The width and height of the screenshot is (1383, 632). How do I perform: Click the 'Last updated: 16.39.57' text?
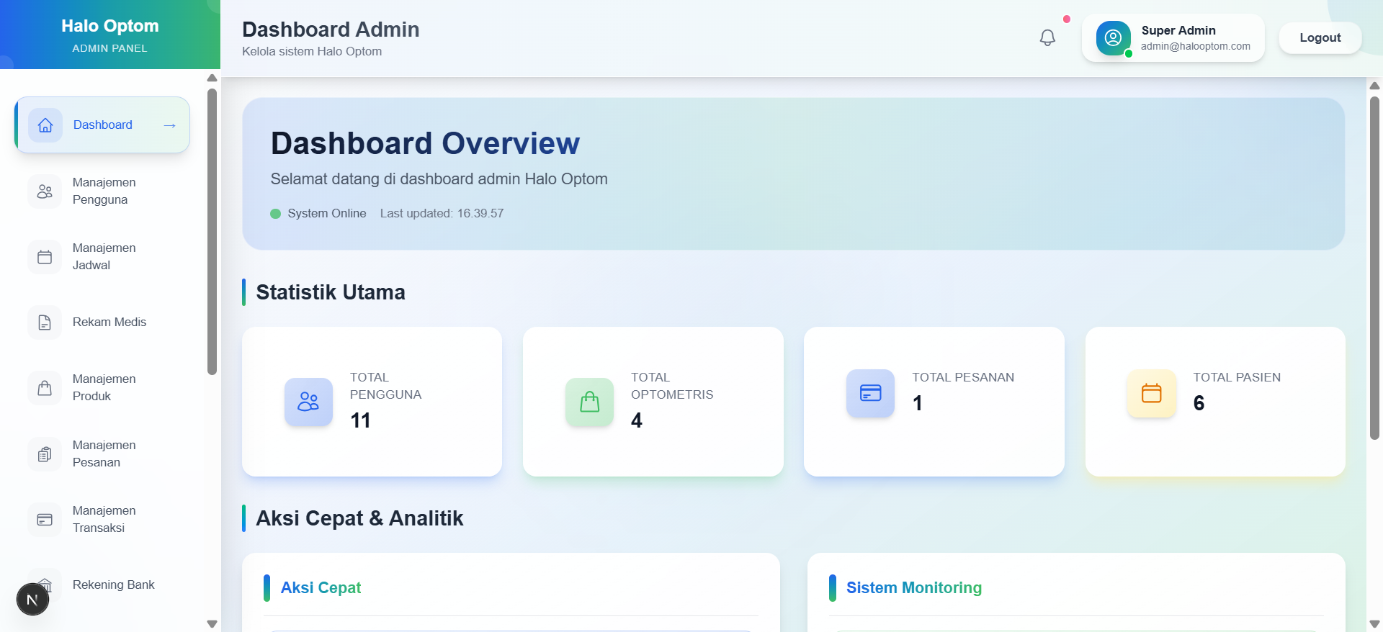pyautogui.click(x=442, y=214)
